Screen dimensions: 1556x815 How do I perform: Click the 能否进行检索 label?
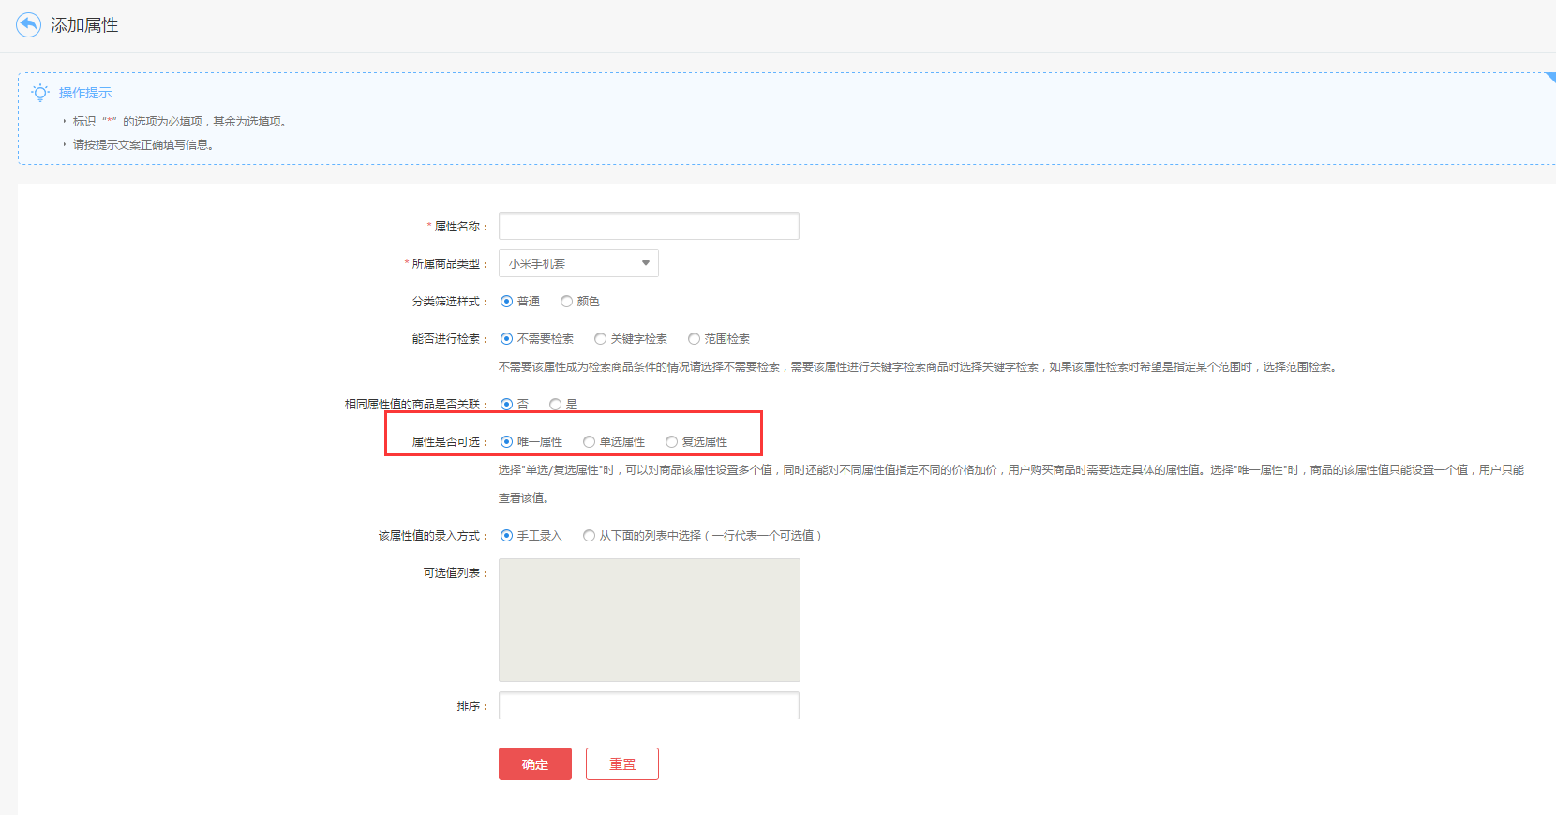(450, 339)
